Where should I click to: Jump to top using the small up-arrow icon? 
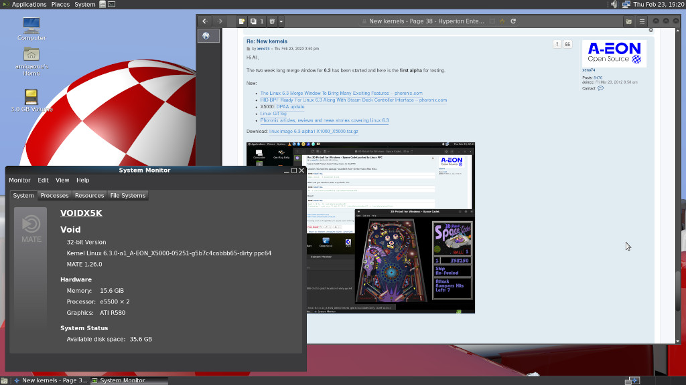pyautogui.click(x=651, y=30)
